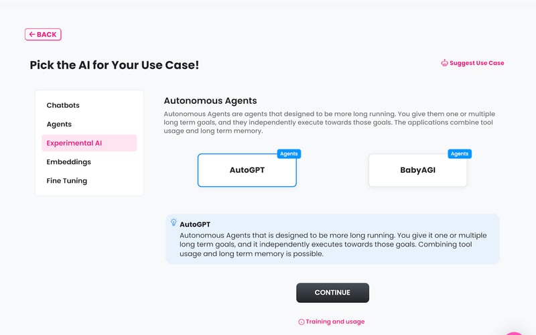Screen dimensions: 536x335
Task: Click the lightbulb icon beside AutoGPT description
Action: 174,222
